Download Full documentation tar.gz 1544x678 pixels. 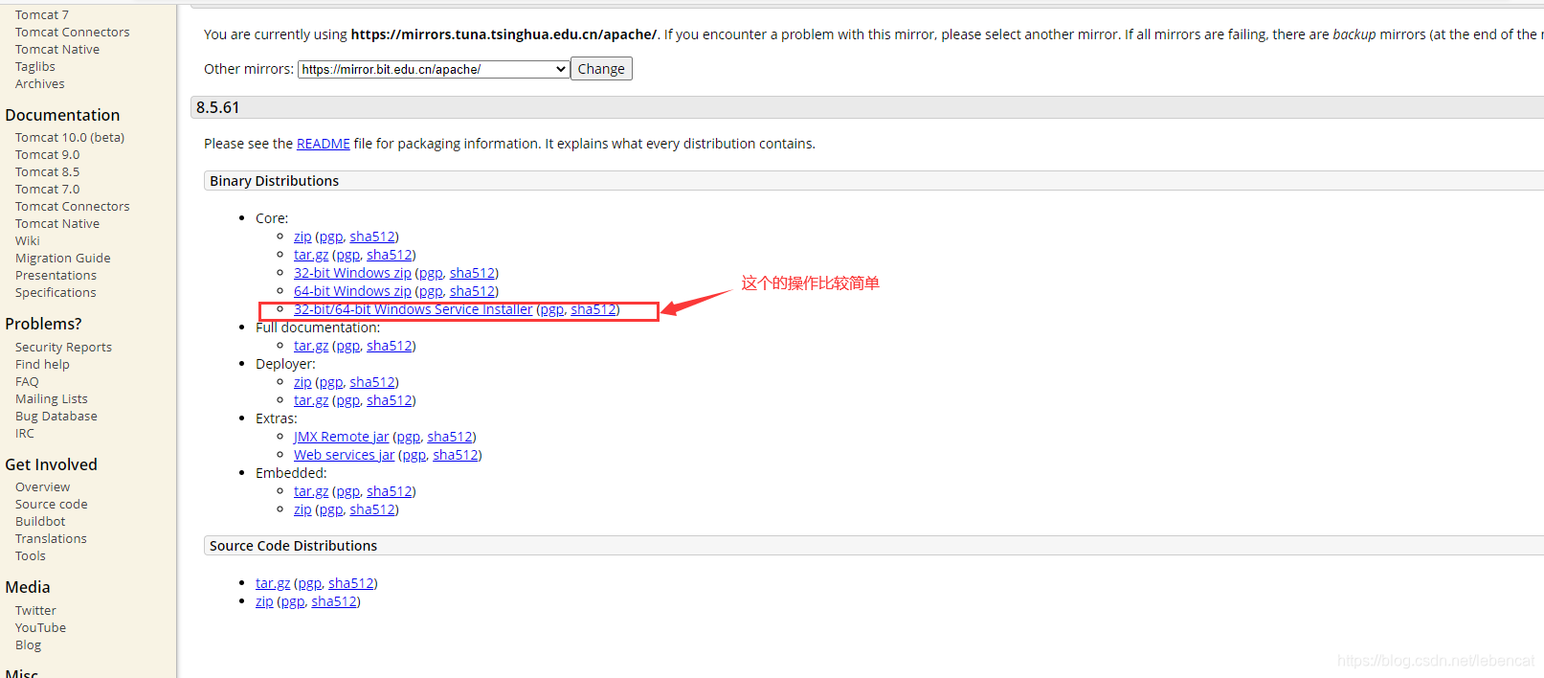[x=311, y=346]
